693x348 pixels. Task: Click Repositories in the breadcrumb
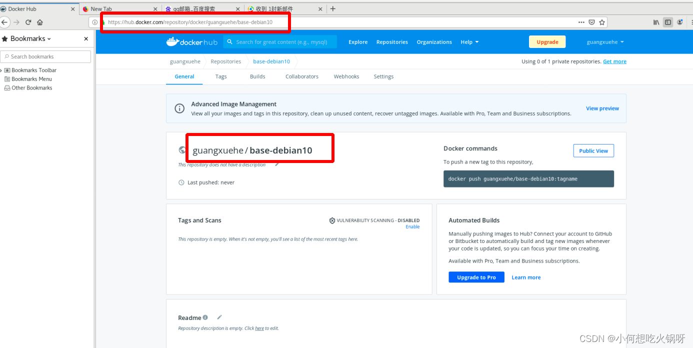coord(225,61)
